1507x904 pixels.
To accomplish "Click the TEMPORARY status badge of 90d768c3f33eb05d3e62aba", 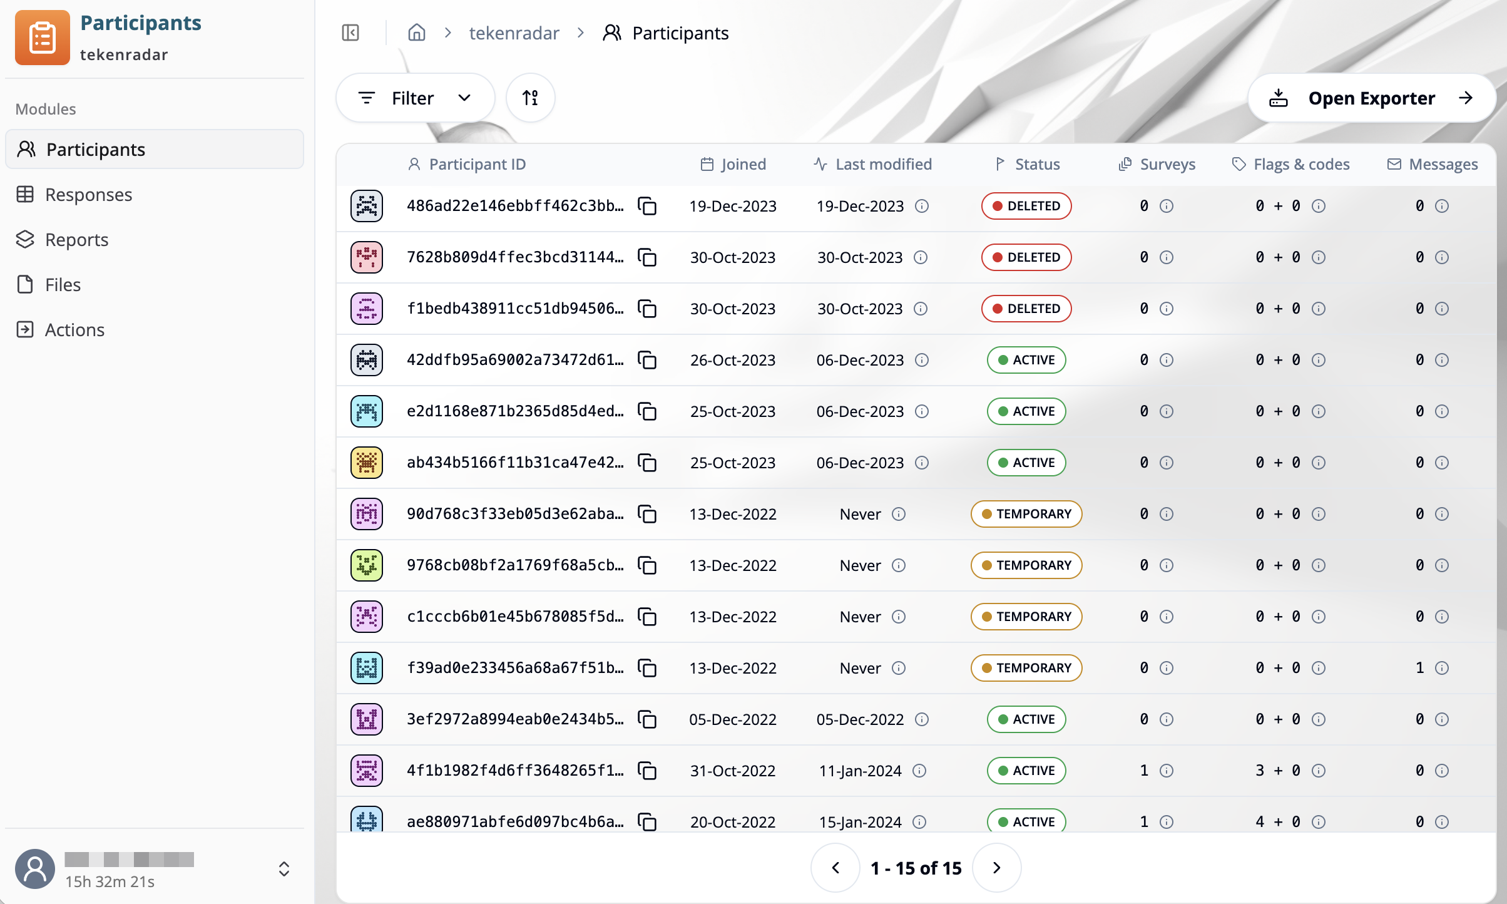I will (1026, 514).
